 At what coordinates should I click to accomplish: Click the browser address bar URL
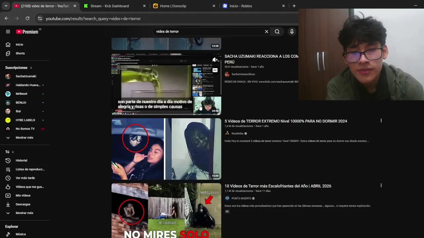(x=93, y=19)
